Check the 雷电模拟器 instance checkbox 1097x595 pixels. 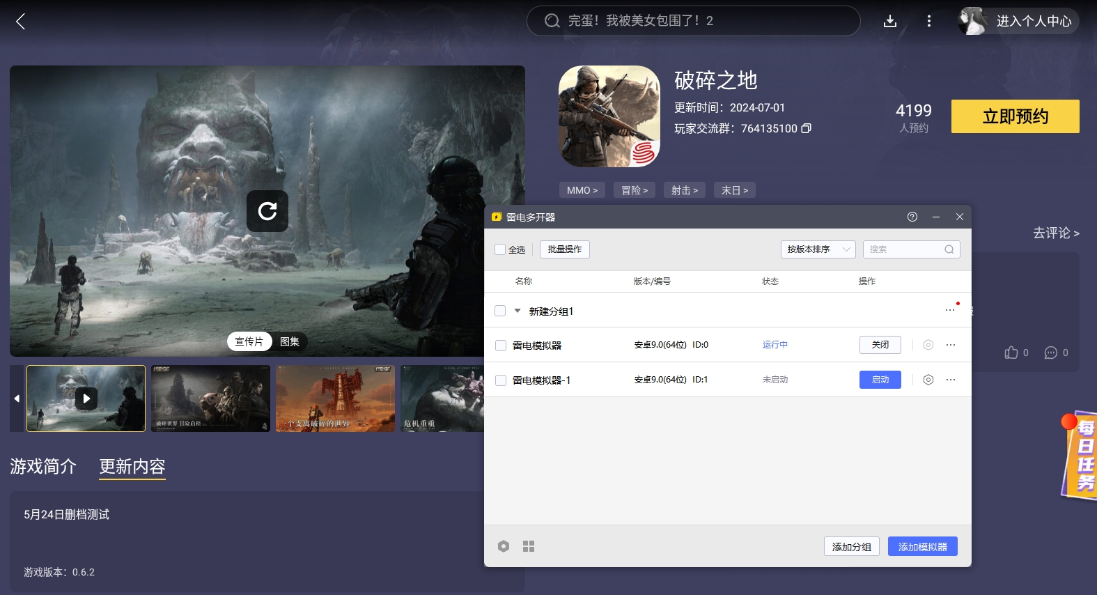pos(501,346)
